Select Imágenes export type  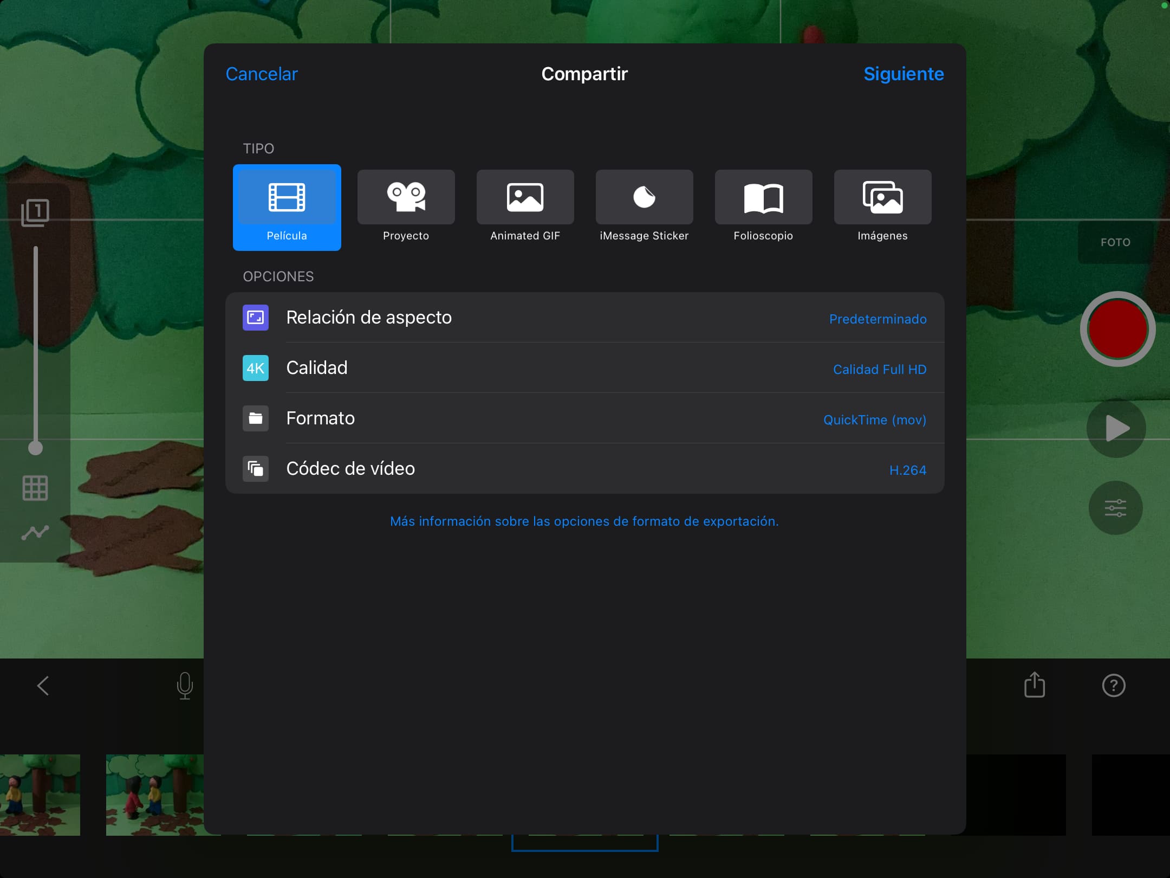pos(882,207)
